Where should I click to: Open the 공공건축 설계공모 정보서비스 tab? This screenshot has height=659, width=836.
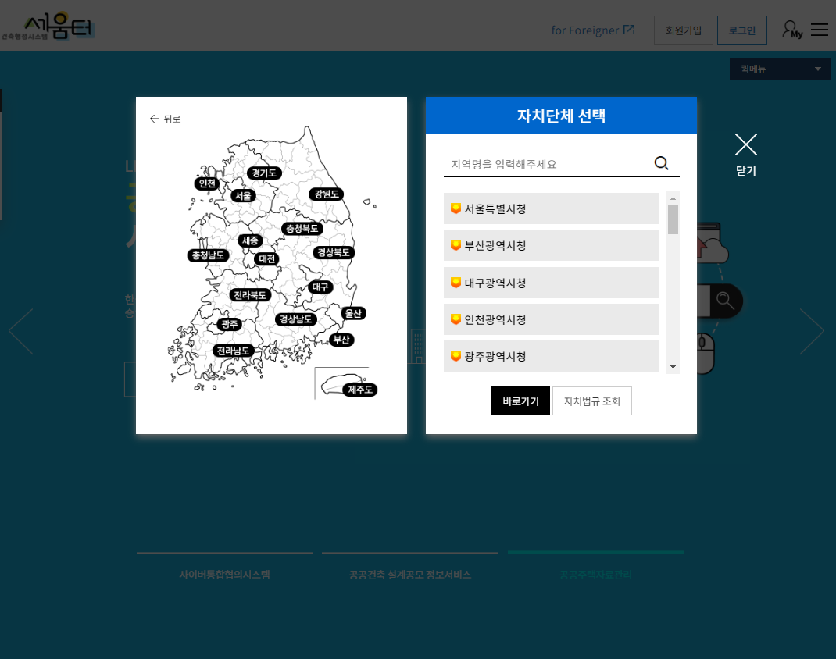tap(409, 575)
